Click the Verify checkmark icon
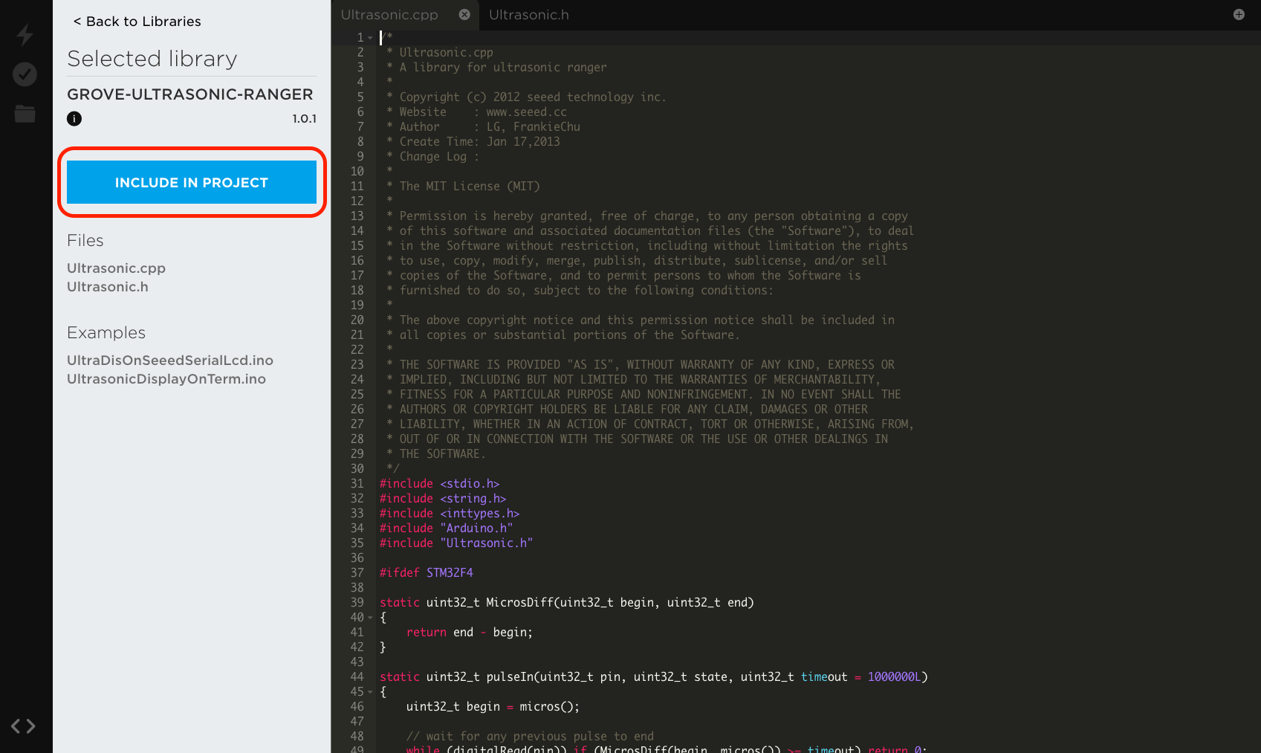The height and width of the screenshot is (753, 1261). coord(25,74)
